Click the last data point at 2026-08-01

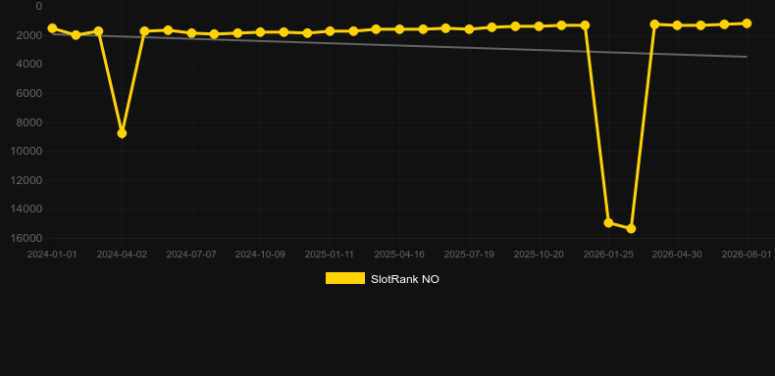coord(747,23)
